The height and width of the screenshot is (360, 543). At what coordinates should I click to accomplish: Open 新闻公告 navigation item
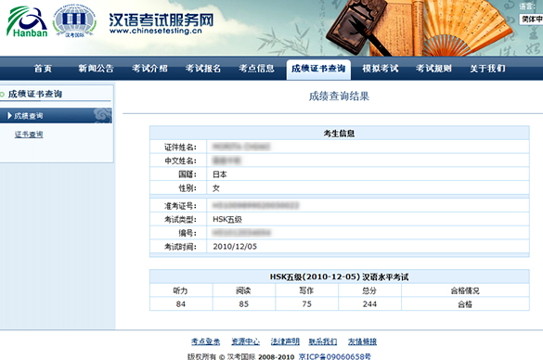[x=96, y=69]
